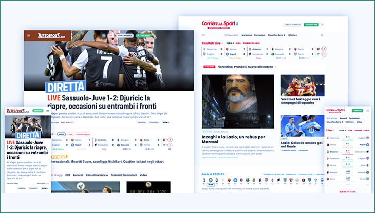Expand the Risultati Live heading arrow

pos(222,43)
